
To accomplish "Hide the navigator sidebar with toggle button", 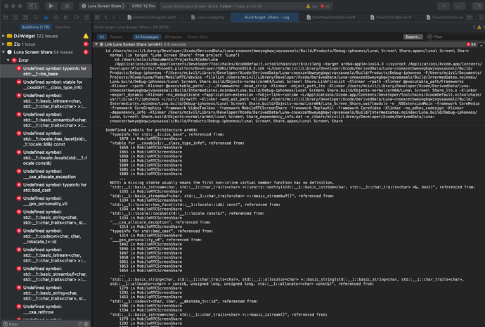I will 32,6.
